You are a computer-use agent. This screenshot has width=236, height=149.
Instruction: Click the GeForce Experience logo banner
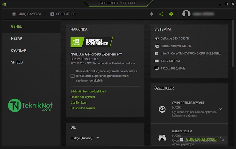92,42
